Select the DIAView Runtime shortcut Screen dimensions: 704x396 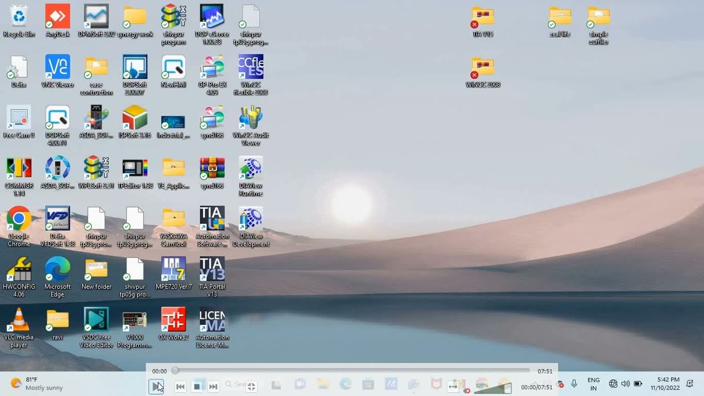click(x=251, y=177)
